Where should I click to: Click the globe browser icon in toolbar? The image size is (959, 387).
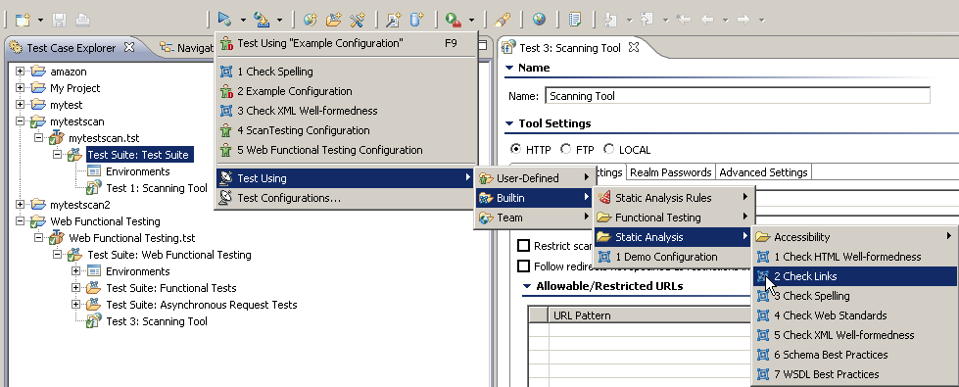pos(539,20)
